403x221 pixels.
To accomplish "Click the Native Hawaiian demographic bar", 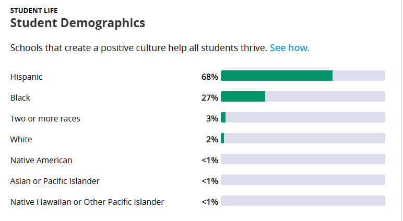I will pyautogui.click(x=303, y=201).
